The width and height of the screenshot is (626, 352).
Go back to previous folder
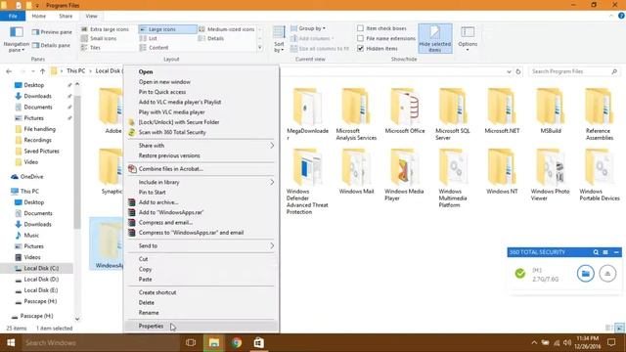tap(9, 71)
